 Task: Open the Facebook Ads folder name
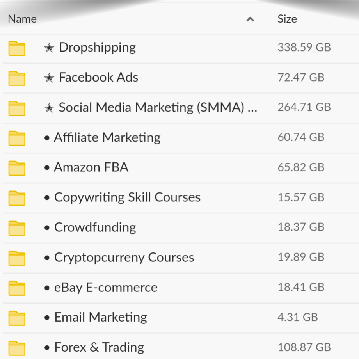98,77
